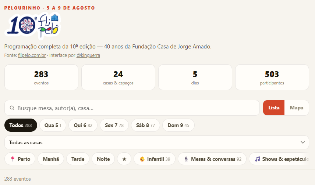315x185 pixels.
Task: Open the Todas as casas dropdown
Action: (x=156, y=142)
